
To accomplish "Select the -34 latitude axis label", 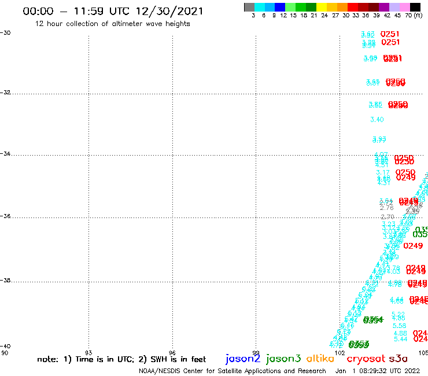I will (5, 153).
